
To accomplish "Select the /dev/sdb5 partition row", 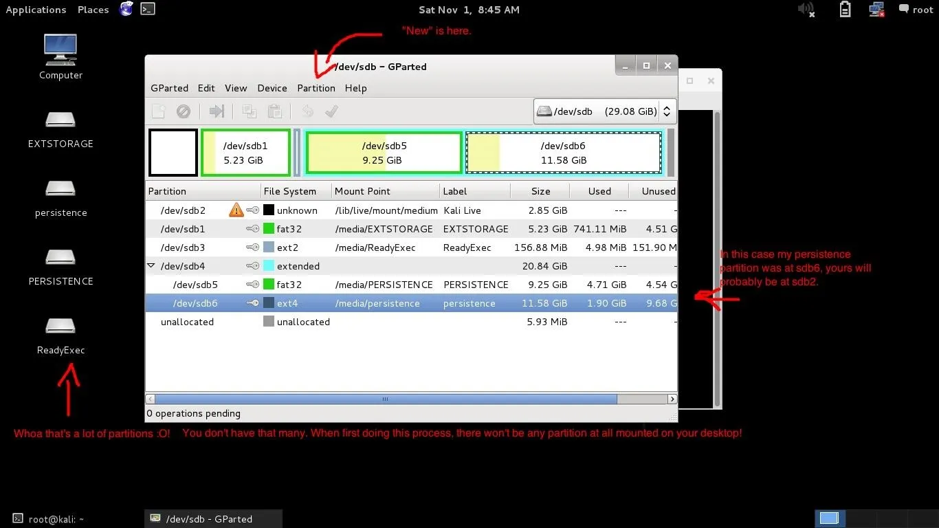I will click(x=412, y=285).
